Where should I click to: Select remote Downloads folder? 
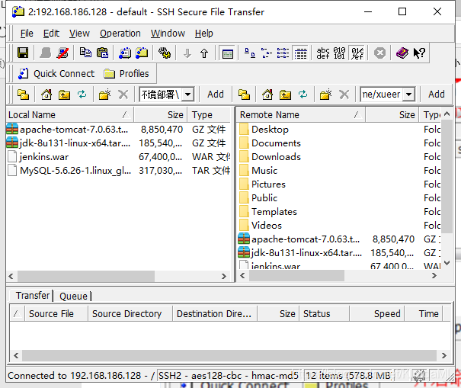276,157
